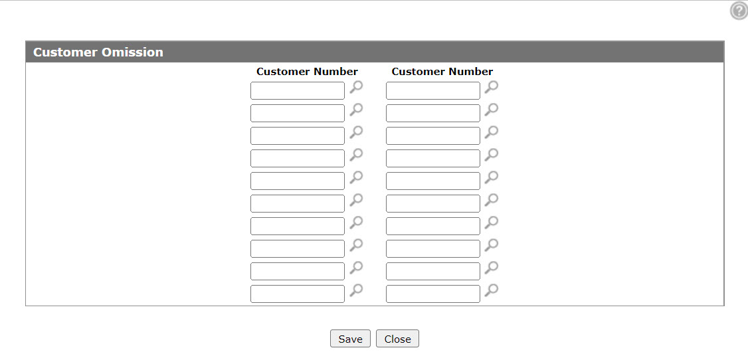Click the search icon for first right Customer Number
Image resolution: width=748 pixels, height=364 pixels.
pos(492,87)
